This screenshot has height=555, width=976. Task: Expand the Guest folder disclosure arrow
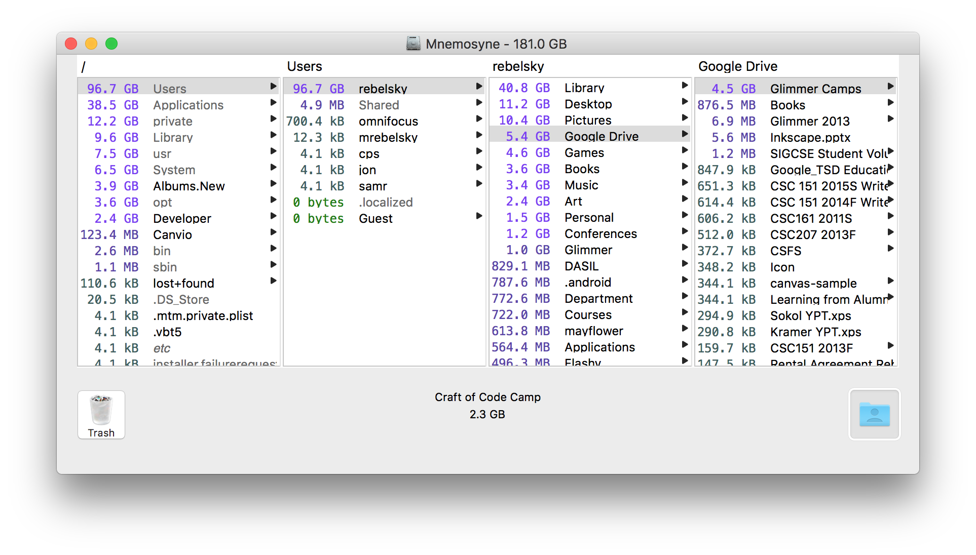[x=479, y=216]
